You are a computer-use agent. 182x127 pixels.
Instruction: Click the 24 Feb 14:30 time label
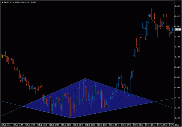click(x=66, y=125)
